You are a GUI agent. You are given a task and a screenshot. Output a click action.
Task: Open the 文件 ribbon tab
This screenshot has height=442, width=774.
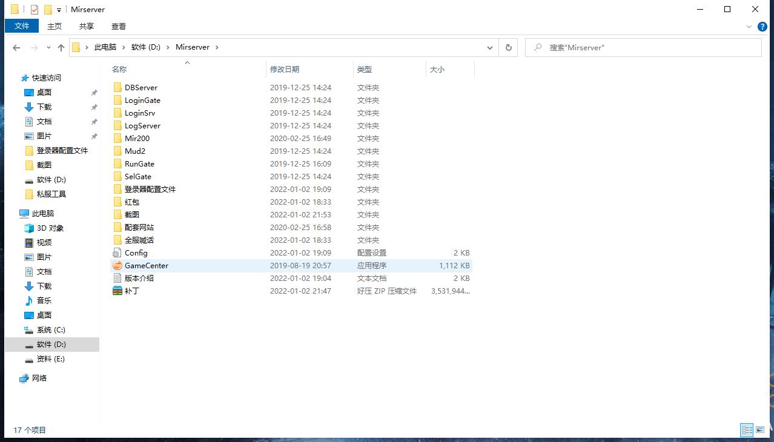[x=22, y=26]
